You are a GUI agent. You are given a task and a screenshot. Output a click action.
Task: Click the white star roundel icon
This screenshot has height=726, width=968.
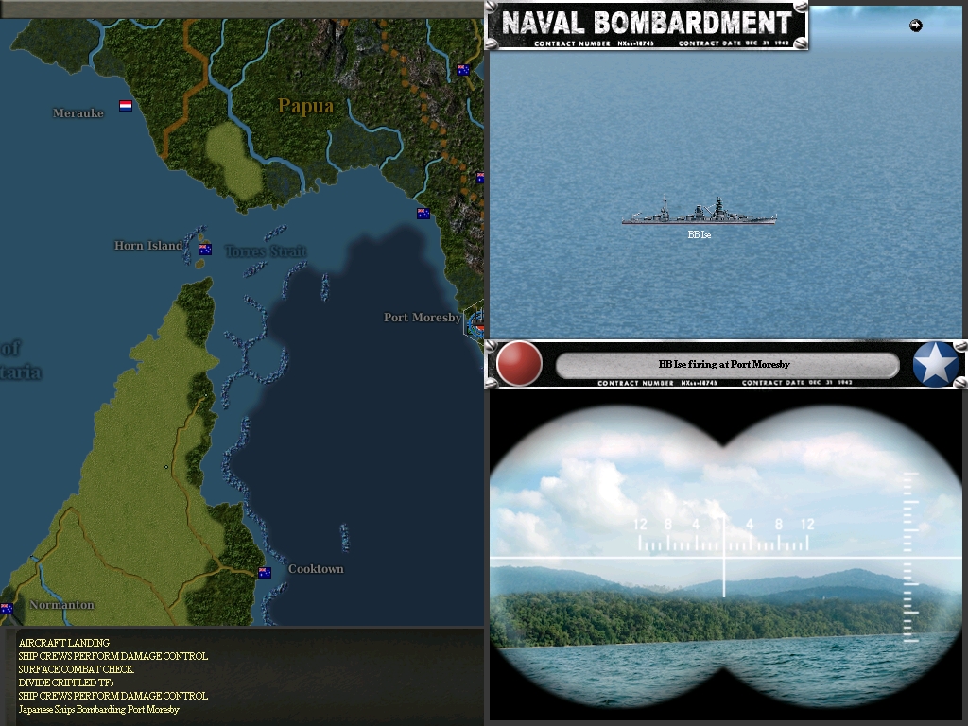[x=935, y=364]
